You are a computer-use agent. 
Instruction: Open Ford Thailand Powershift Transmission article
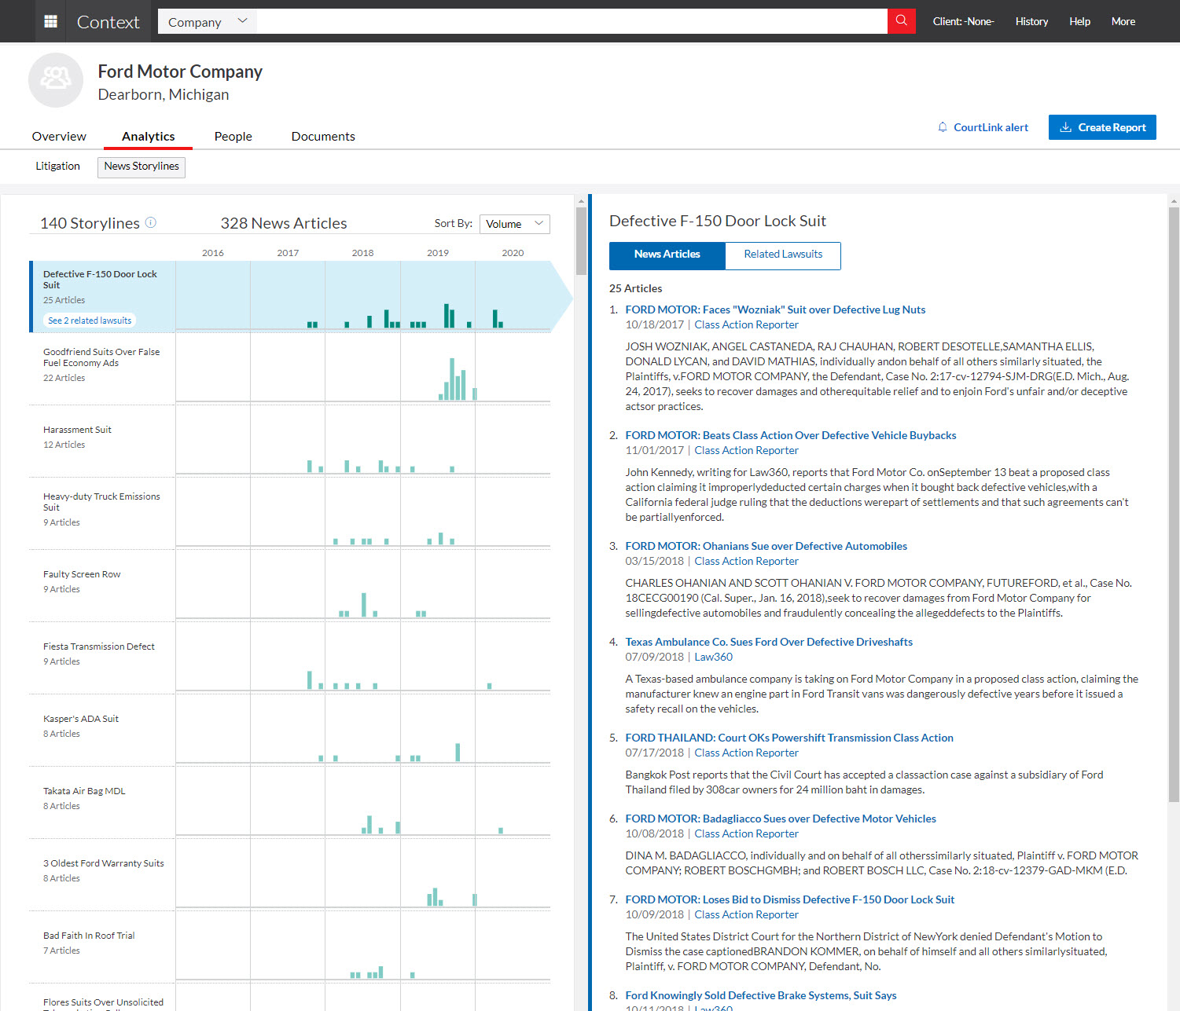pos(789,738)
